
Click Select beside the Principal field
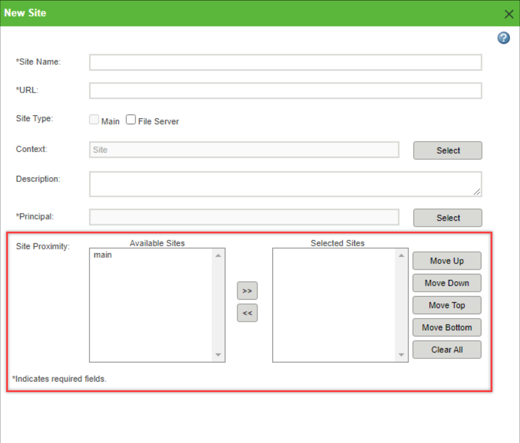pos(447,218)
